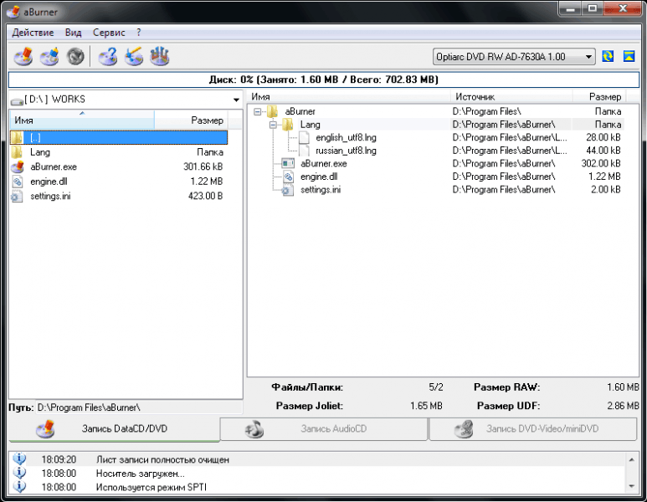
Task: Click the Файлы/Папки count 5/2
Action: click(436, 387)
